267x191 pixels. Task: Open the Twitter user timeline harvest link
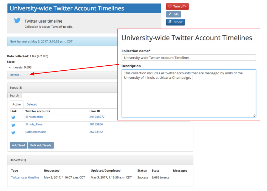click(x=25, y=177)
